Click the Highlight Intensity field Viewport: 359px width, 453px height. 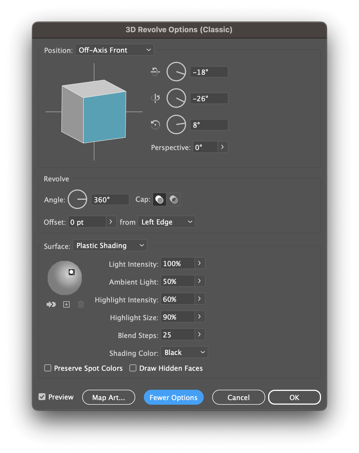(x=178, y=299)
